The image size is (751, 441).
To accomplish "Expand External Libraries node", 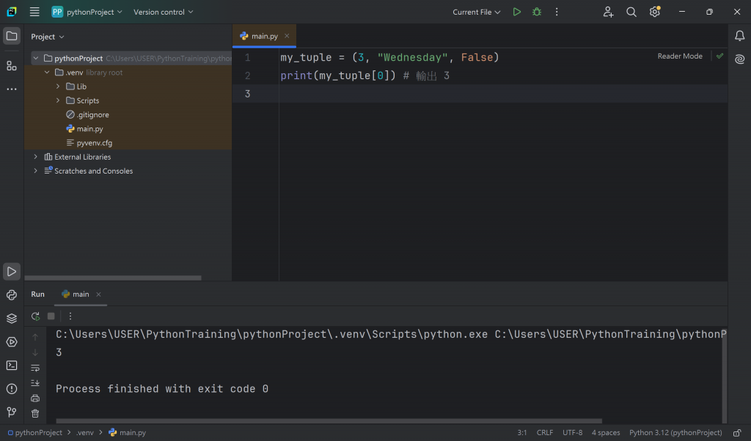I will point(35,157).
